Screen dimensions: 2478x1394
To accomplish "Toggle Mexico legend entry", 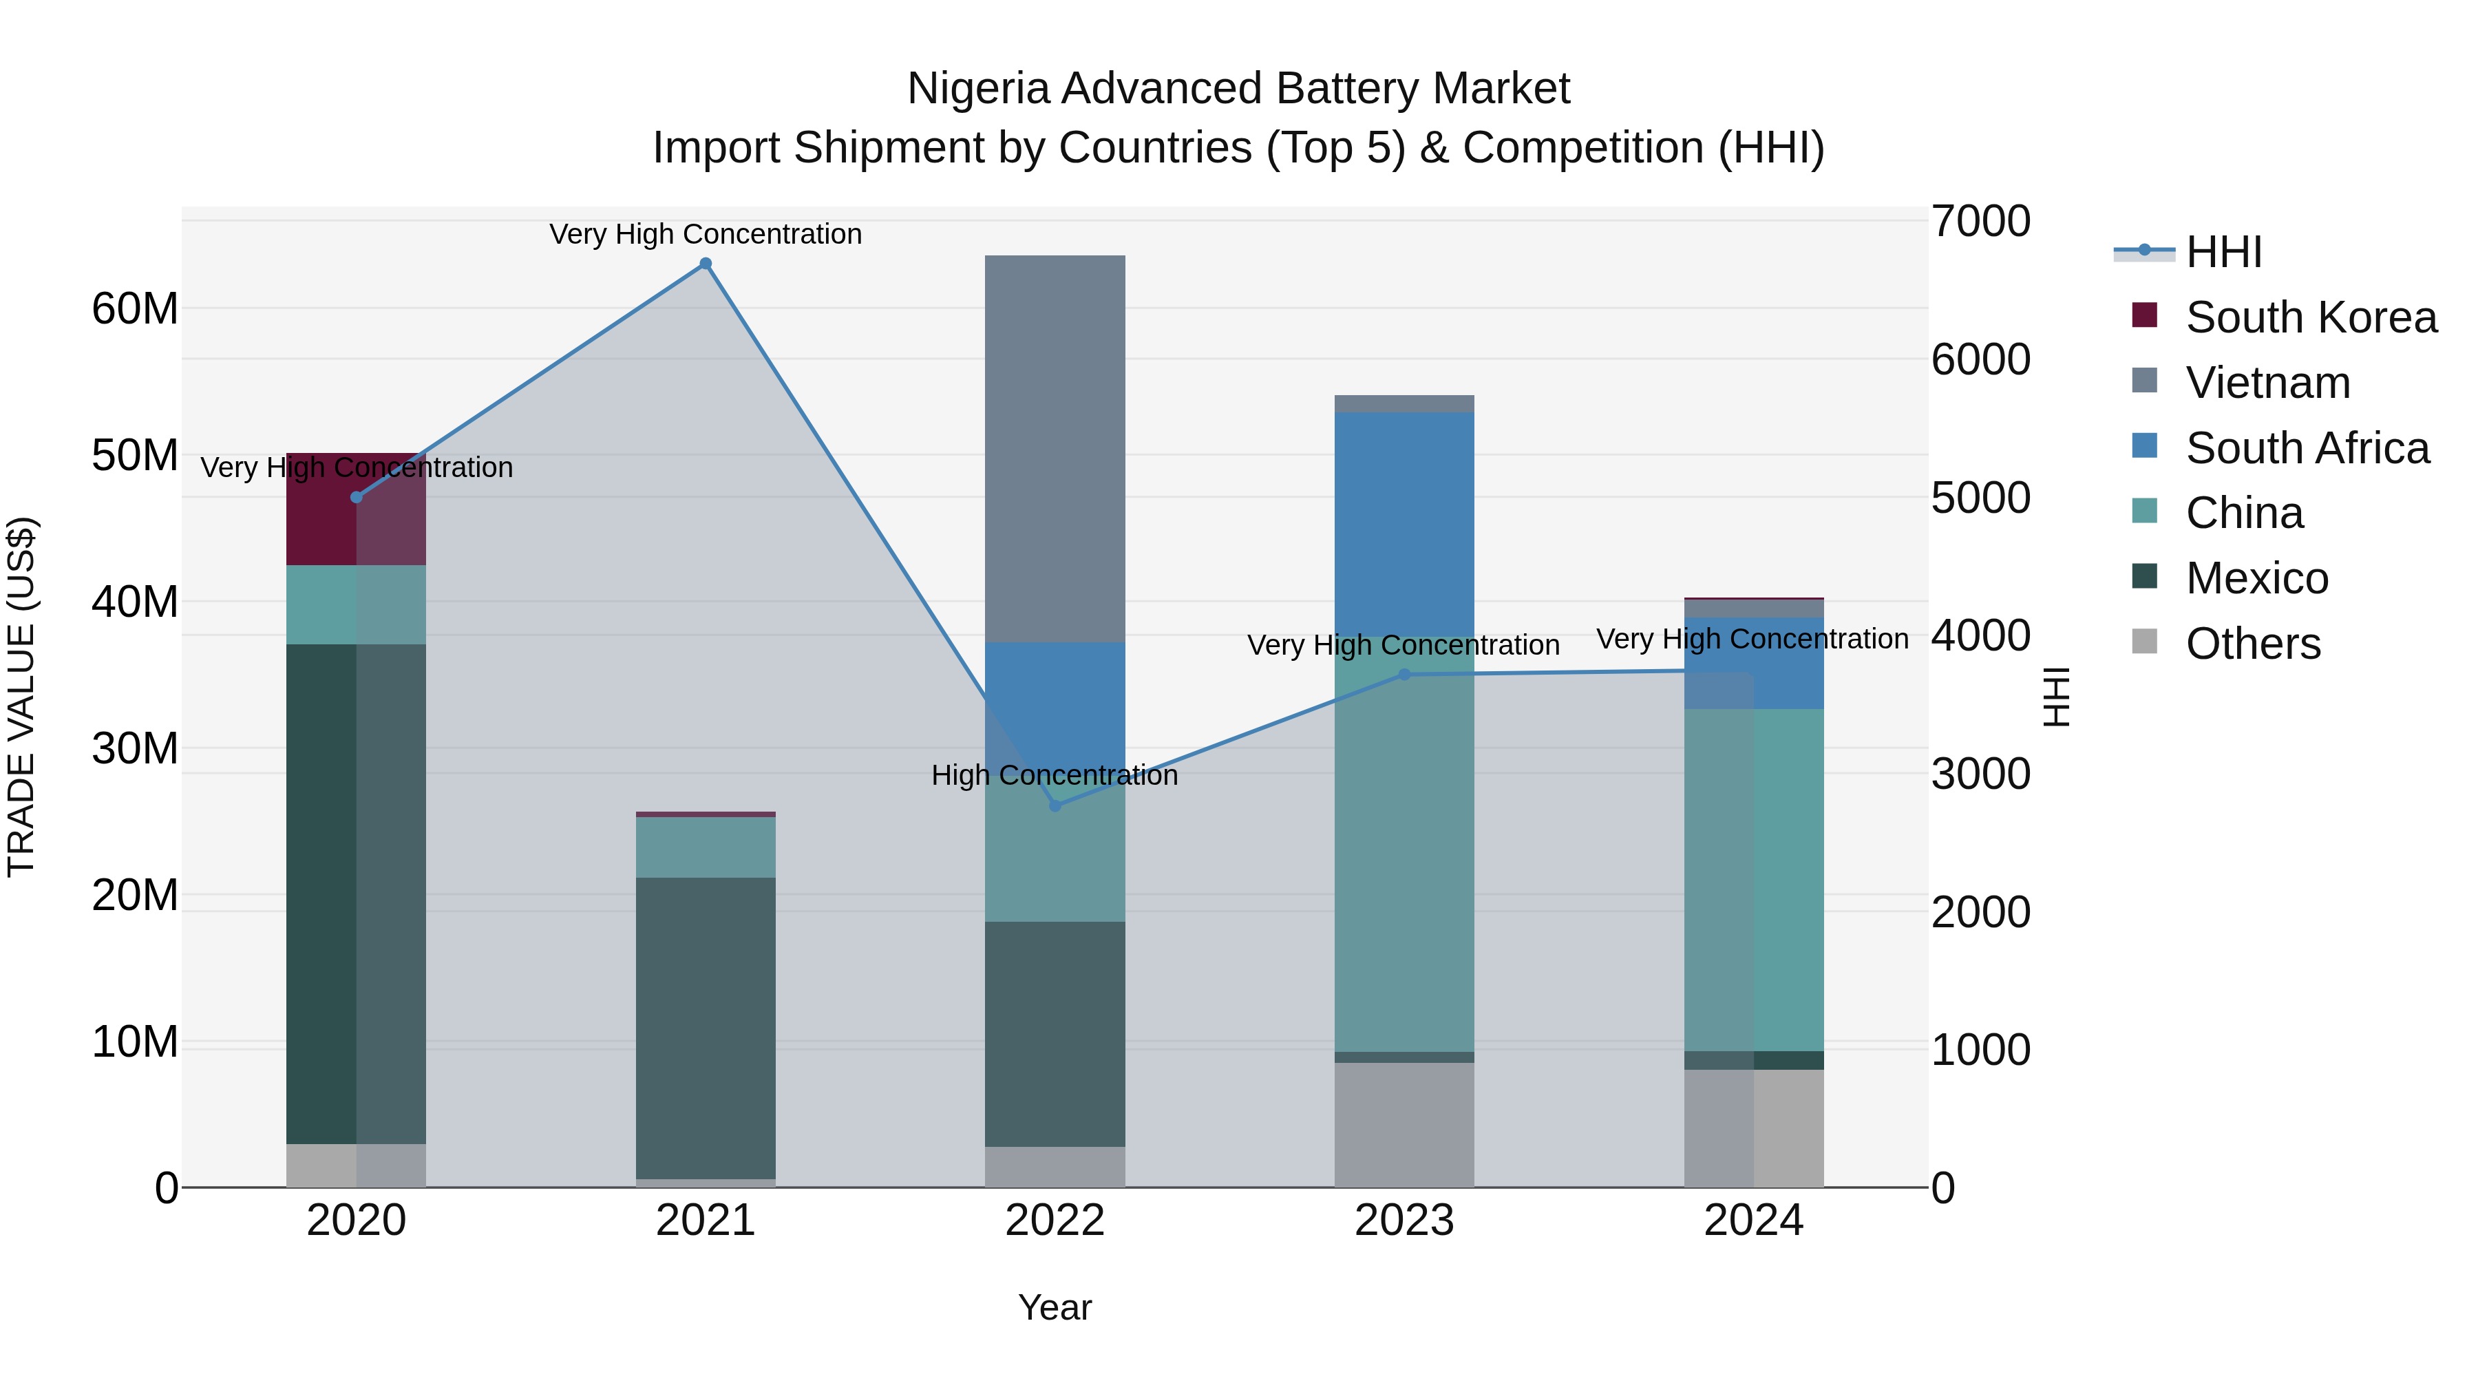I will (x=2230, y=578).
